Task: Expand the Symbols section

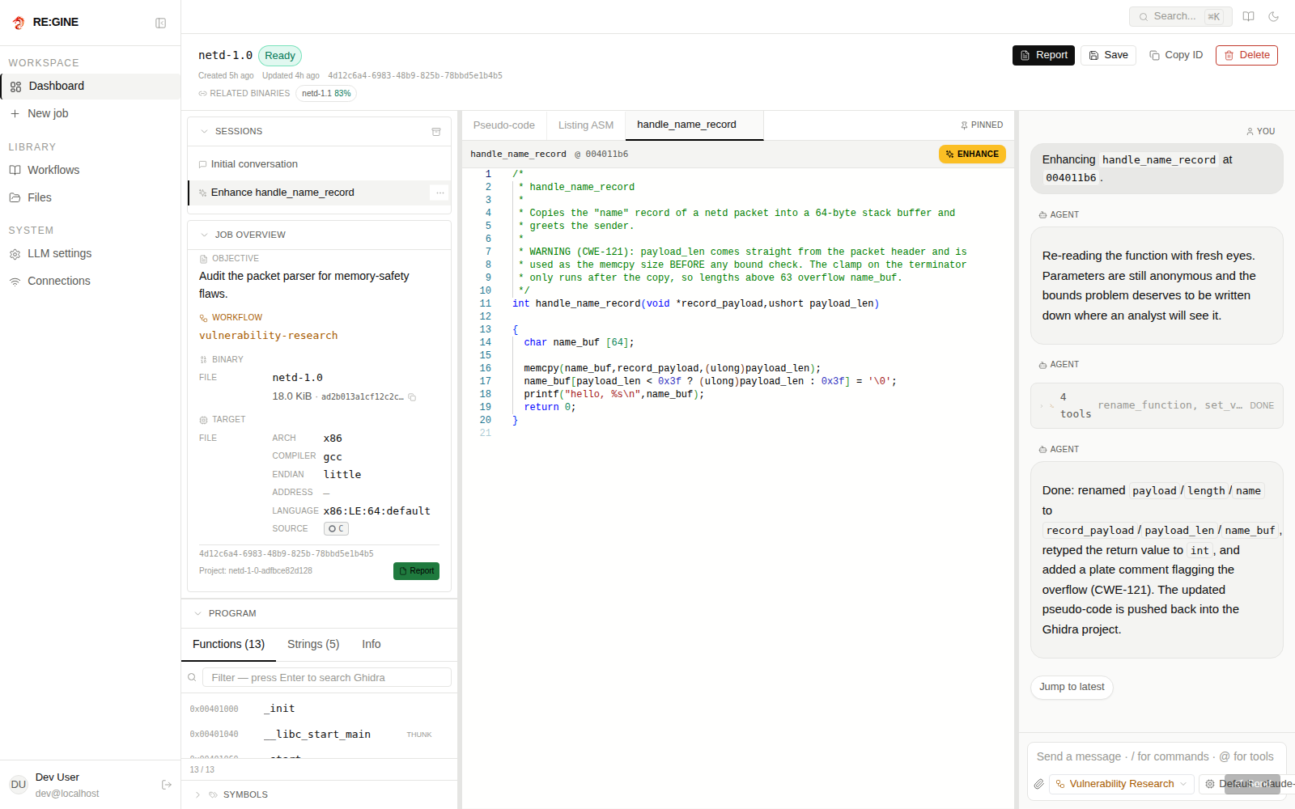Action: click(x=197, y=794)
